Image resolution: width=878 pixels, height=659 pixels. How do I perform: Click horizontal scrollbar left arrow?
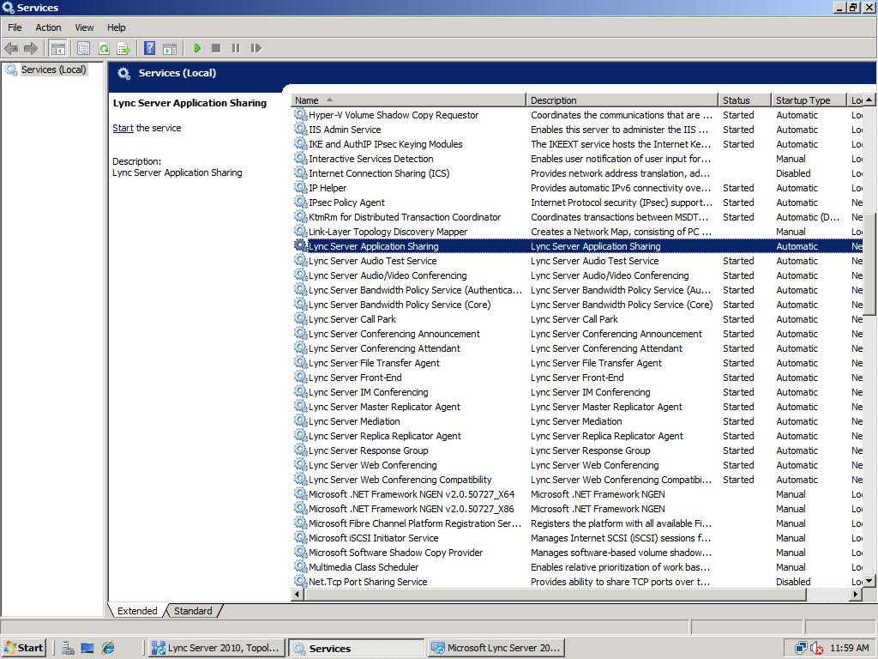click(x=298, y=594)
